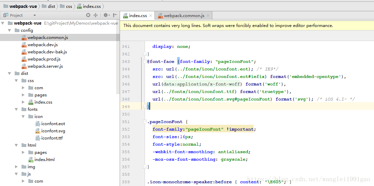Place cursor on 'display: none;' line
Screen dimensions: 374x186
click(171, 46)
